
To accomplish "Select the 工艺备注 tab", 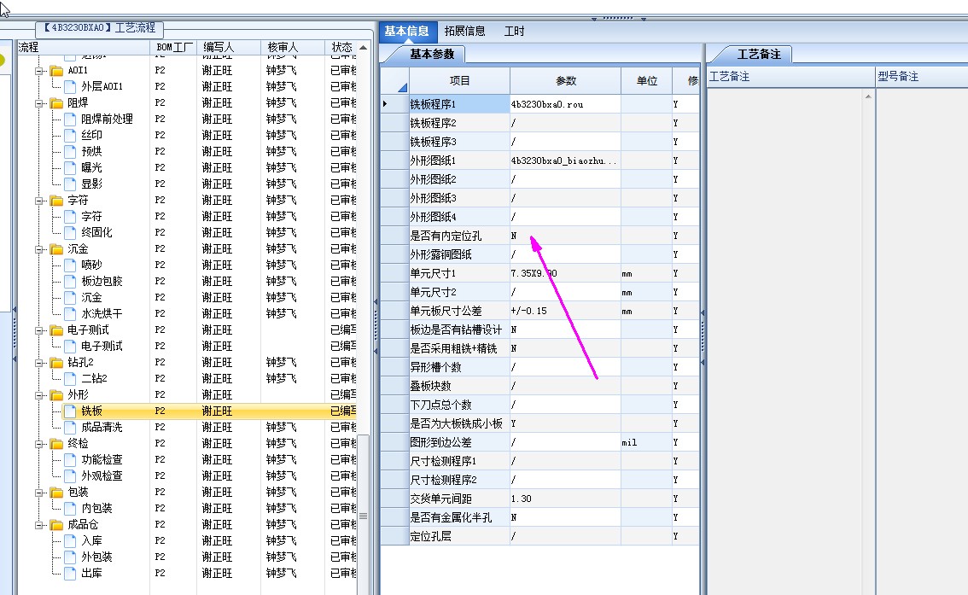I will coord(759,55).
